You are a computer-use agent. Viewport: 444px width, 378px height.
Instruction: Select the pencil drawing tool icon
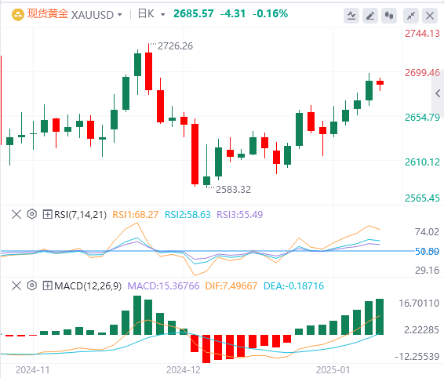(x=370, y=16)
